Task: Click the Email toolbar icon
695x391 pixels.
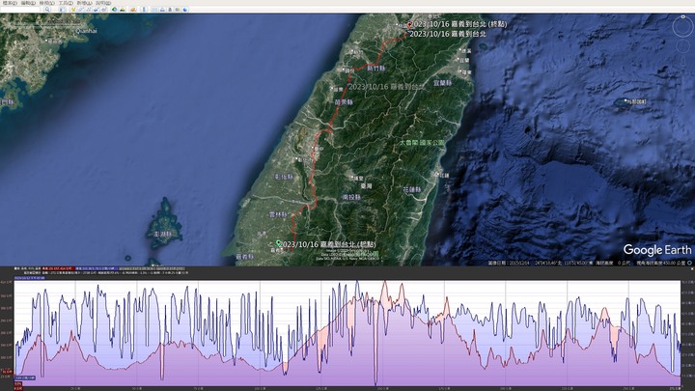Action: 154,10
